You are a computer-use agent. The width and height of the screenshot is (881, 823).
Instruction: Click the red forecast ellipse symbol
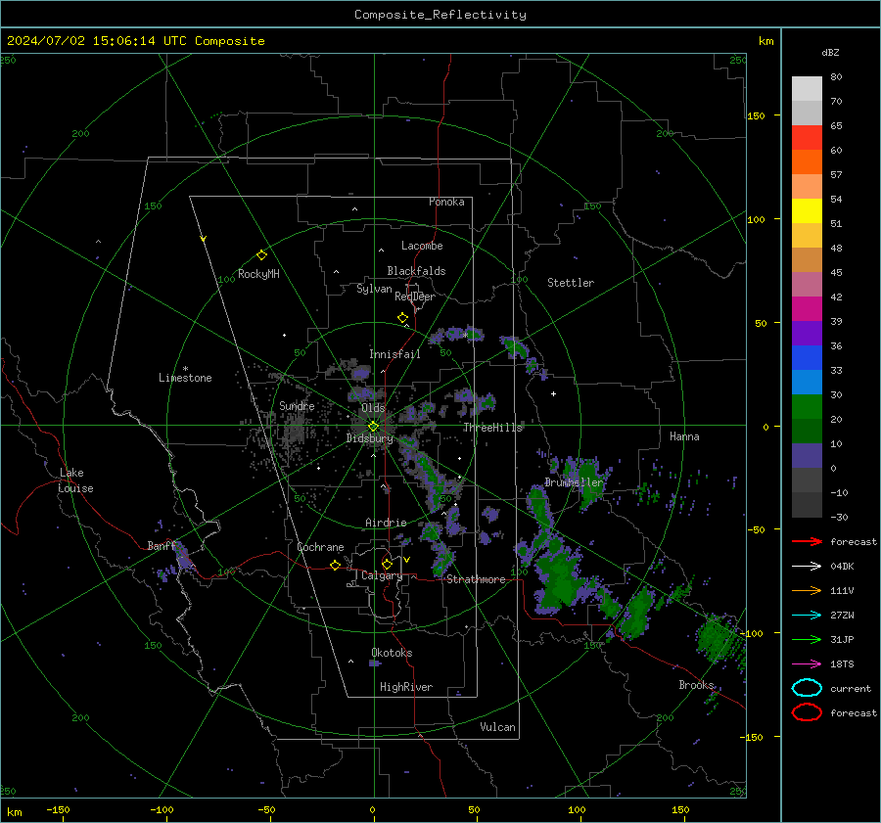click(807, 712)
